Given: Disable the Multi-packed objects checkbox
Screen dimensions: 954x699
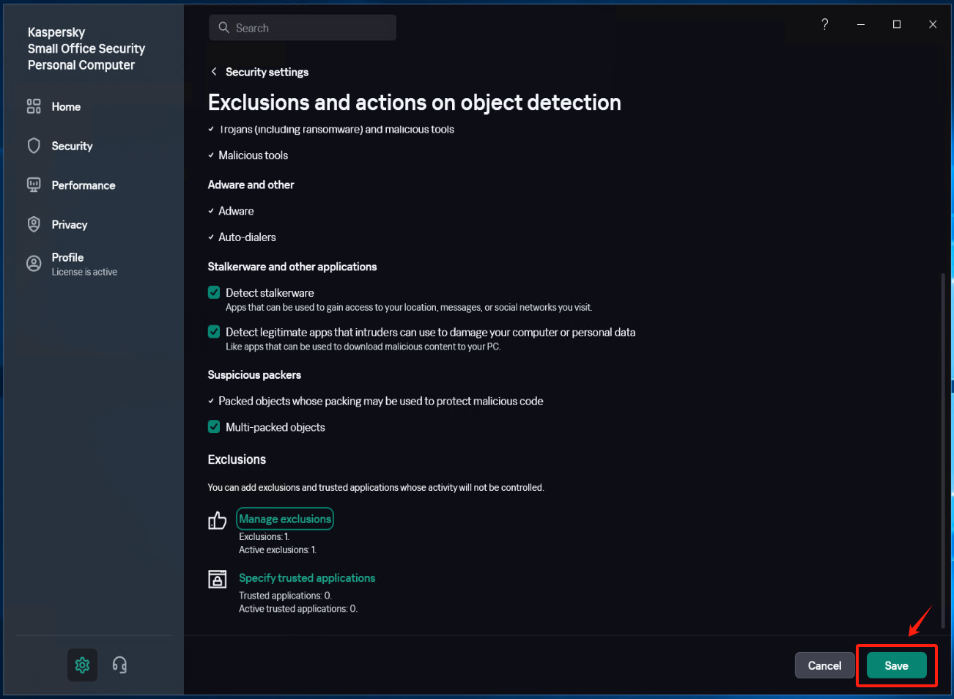Looking at the screenshot, I should click(214, 427).
